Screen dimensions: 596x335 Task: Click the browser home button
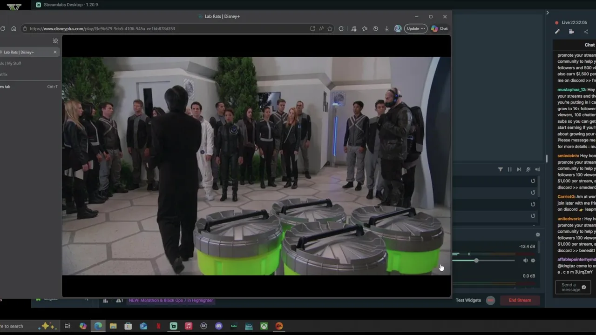pos(14,28)
